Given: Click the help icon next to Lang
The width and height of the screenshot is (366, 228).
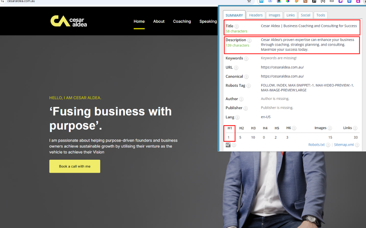Looking at the screenshot, I should 237,117.
